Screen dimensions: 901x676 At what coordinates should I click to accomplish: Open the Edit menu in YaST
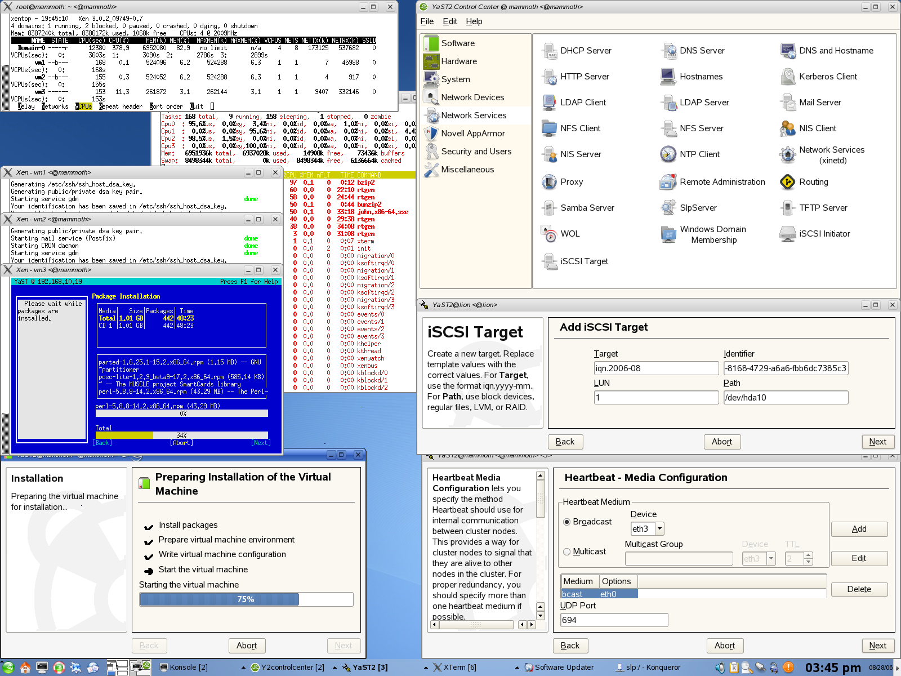[x=450, y=21]
